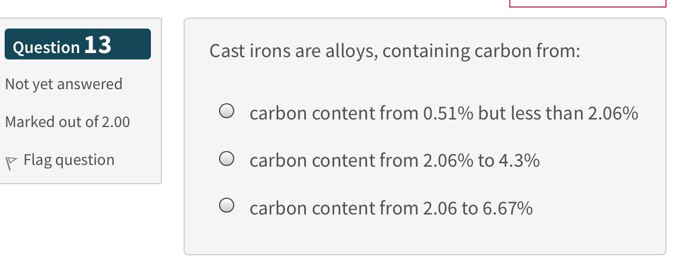Click the 'carbon content from 2.06 to 6.67%' label

coord(390,208)
